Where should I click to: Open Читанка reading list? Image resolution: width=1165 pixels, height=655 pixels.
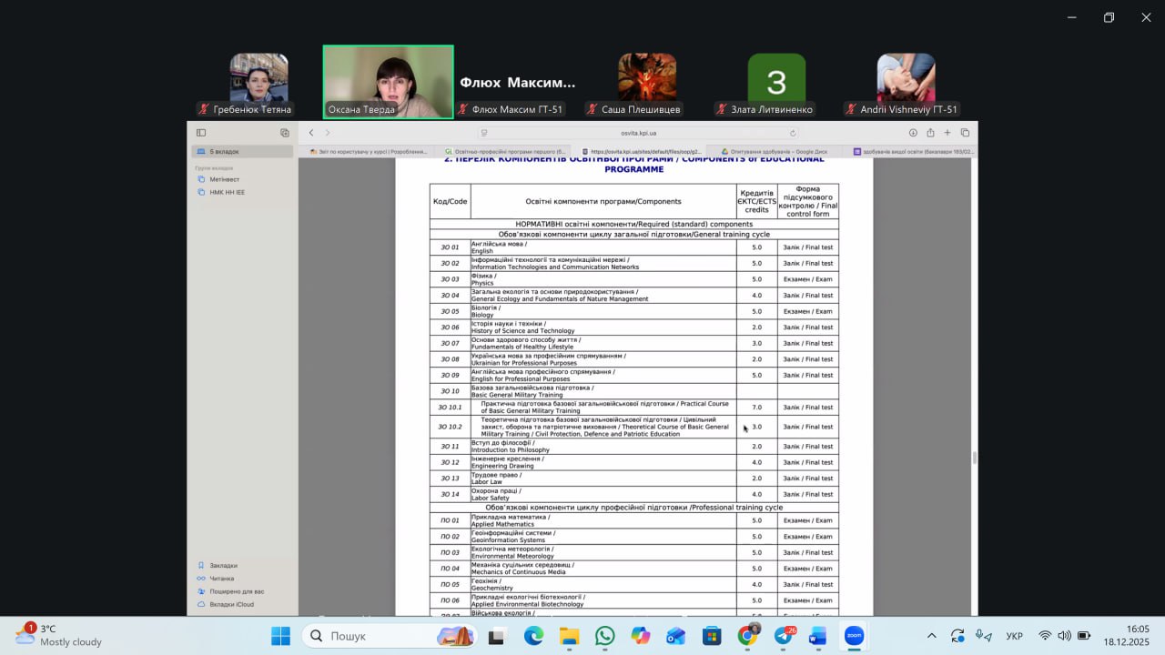pos(221,579)
